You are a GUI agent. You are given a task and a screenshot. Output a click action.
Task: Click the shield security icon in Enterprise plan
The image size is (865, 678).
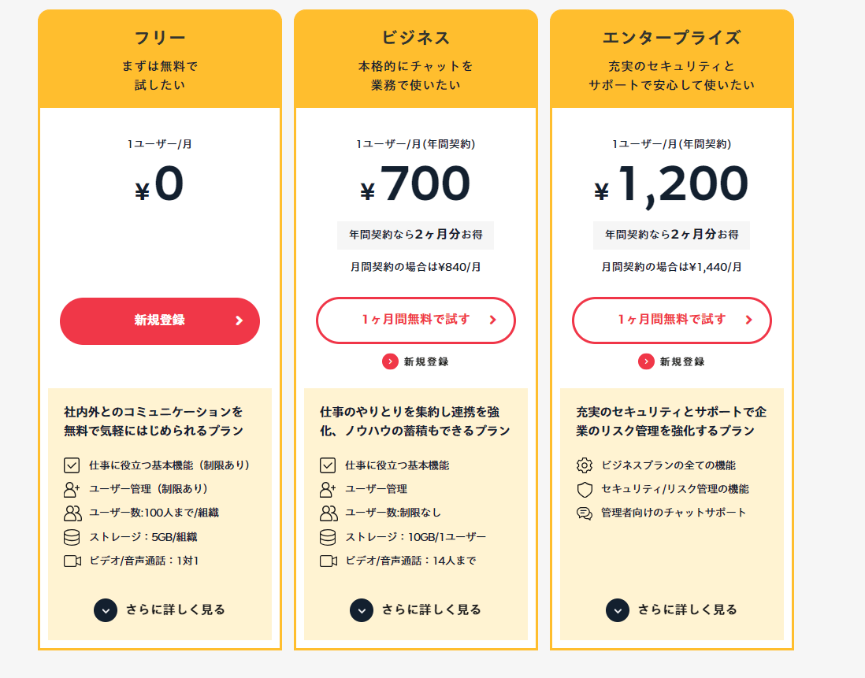coord(585,489)
